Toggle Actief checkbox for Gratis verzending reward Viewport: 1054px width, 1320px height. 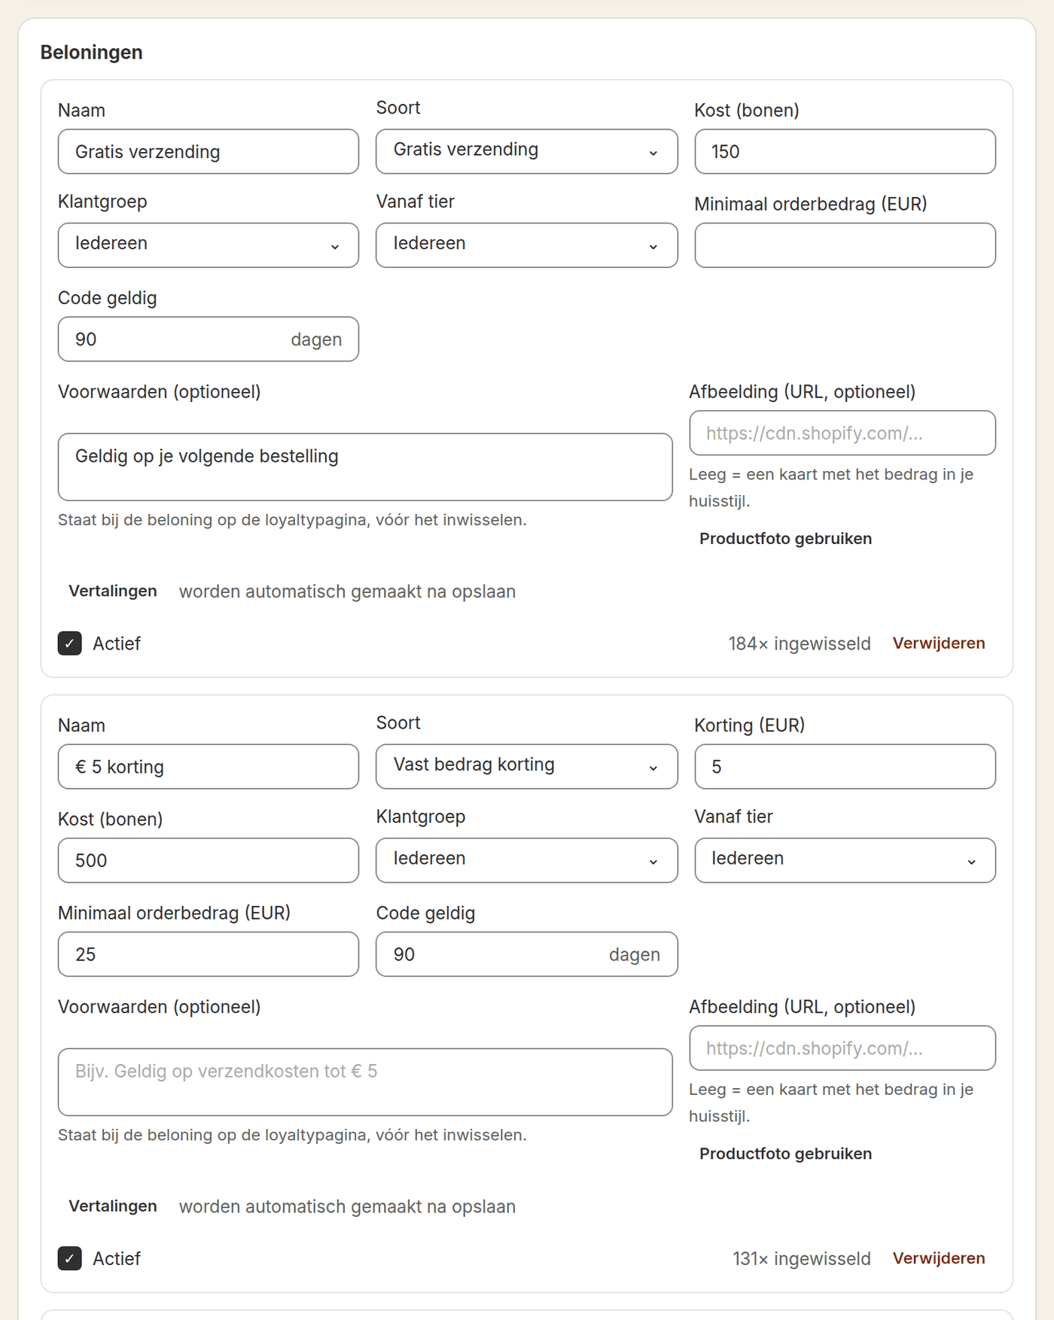tap(70, 643)
